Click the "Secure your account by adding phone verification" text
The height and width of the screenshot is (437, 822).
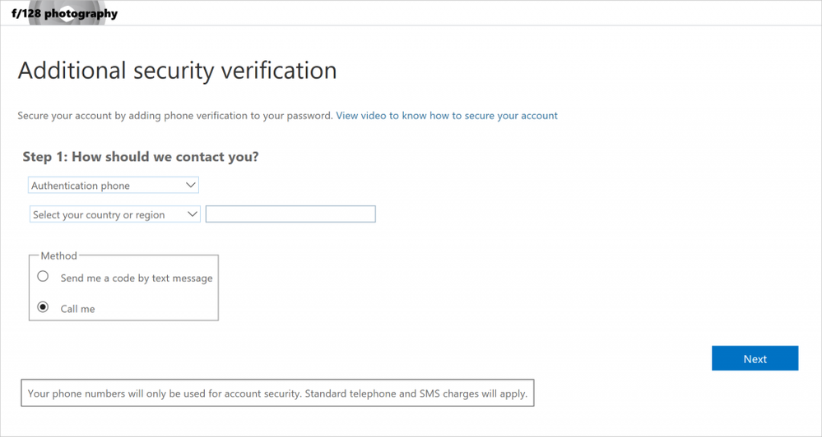[174, 116]
